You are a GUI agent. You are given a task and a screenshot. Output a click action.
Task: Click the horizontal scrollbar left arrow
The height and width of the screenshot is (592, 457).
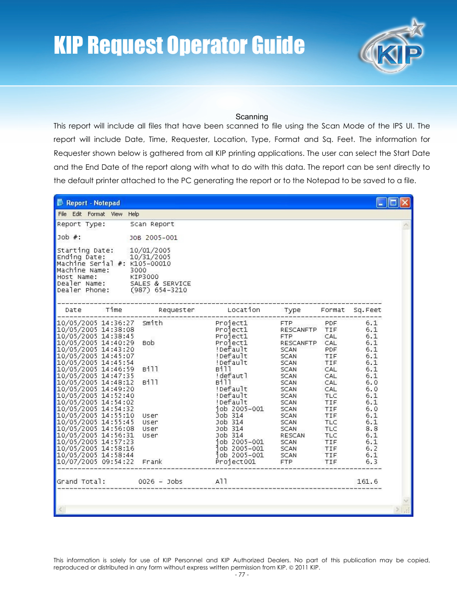(61, 510)
